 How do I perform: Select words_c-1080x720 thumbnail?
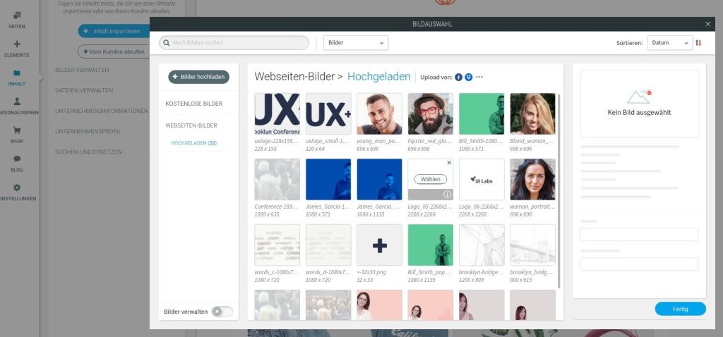pos(277,245)
